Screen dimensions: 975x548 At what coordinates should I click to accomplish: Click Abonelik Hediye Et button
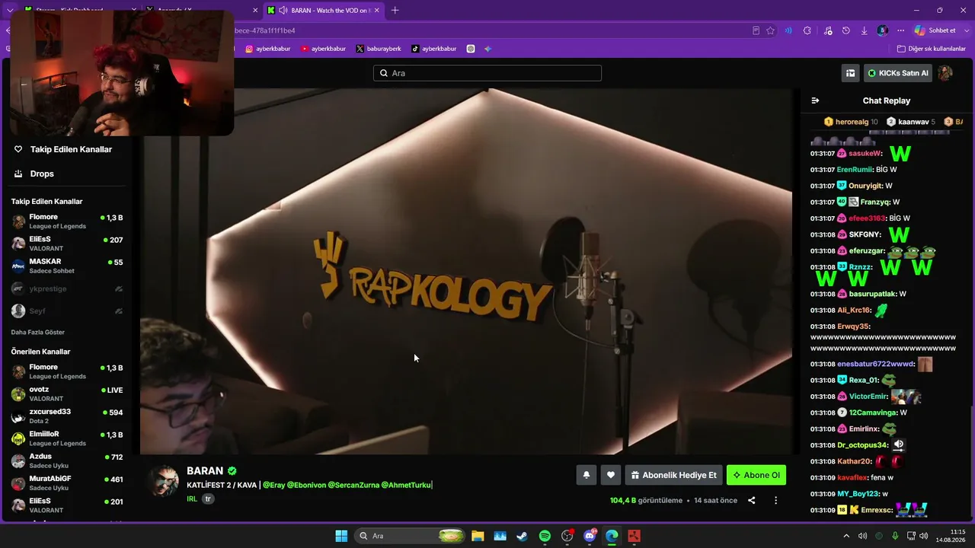coord(673,475)
